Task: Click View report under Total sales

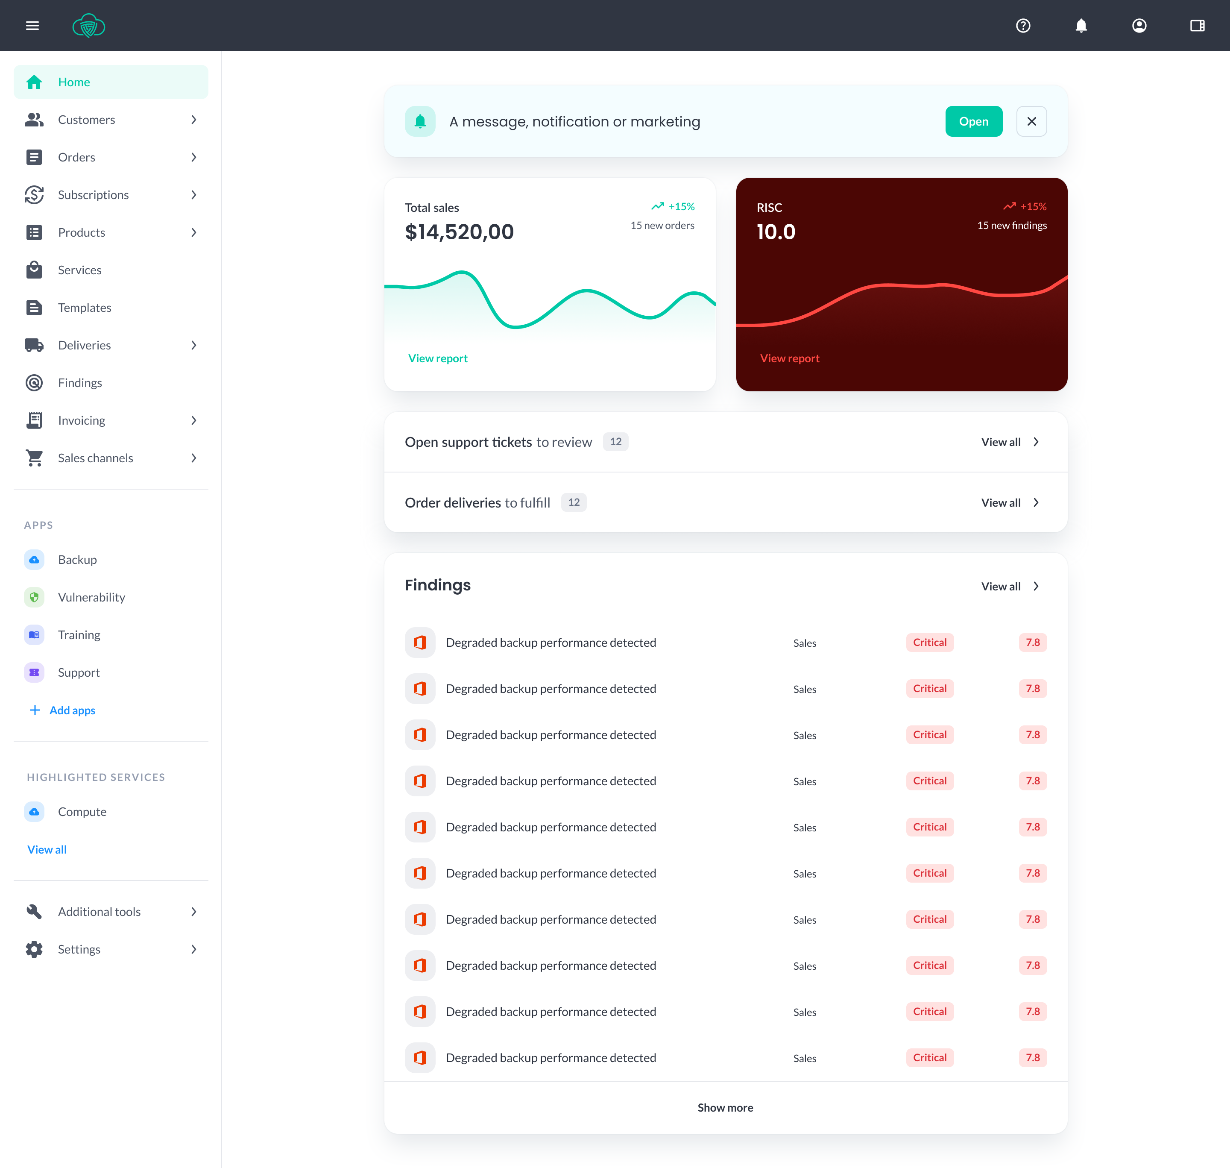Action: coord(438,358)
